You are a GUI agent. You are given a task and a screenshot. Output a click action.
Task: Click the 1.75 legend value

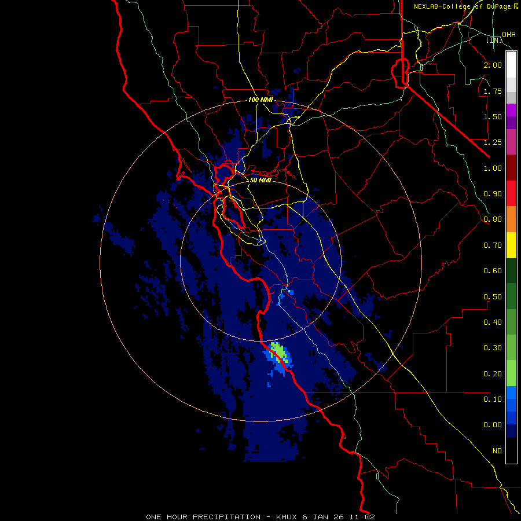493,91
